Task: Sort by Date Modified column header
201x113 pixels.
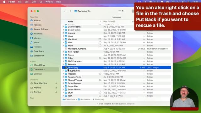Action: click(109, 22)
